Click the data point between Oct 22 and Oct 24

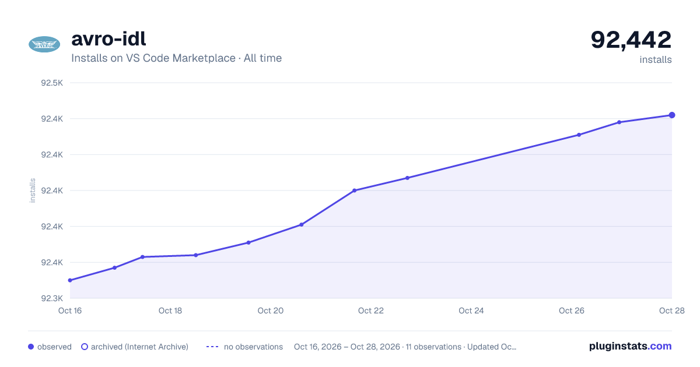pyautogui.click(x=407, y=178)
